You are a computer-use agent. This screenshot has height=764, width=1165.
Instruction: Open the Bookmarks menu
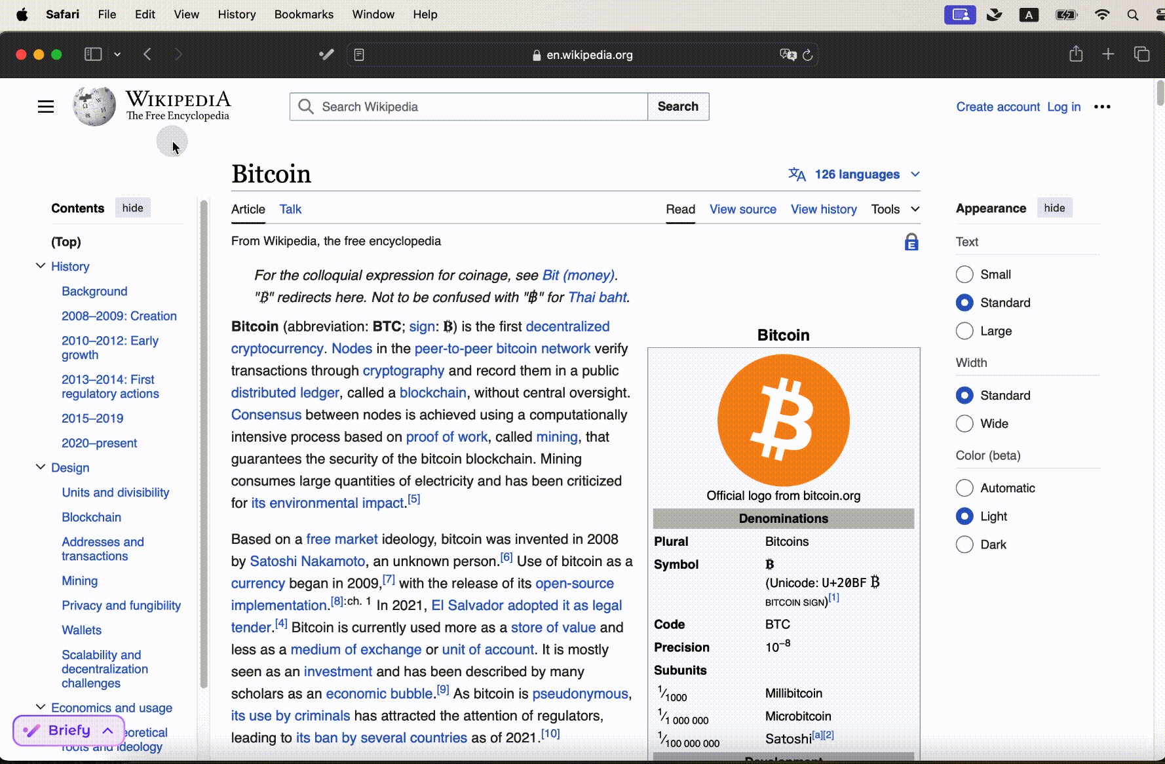304,14
